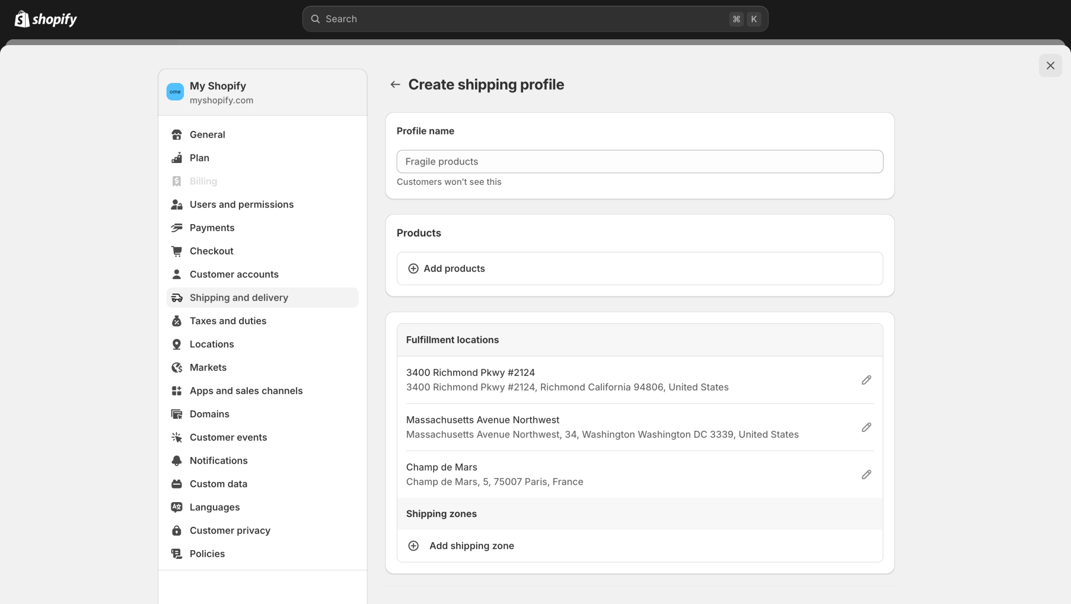Click the Add products button
Screen dimensions: 1071x604
click(454, 268)
